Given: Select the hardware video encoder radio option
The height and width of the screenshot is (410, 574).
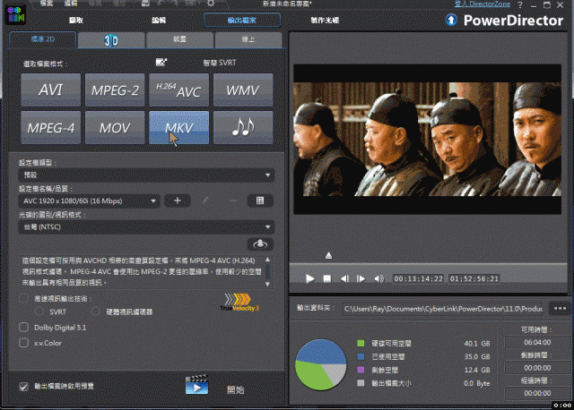Looking at the screenshot, I should coord(96,312).
